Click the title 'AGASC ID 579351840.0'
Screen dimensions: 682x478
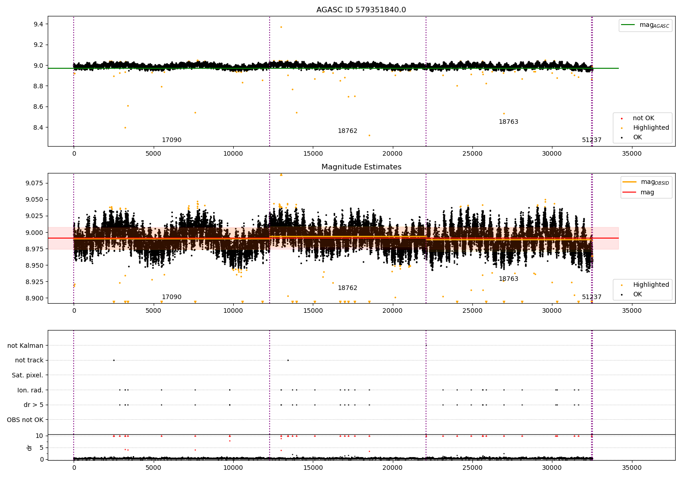[x=361, y=10]
